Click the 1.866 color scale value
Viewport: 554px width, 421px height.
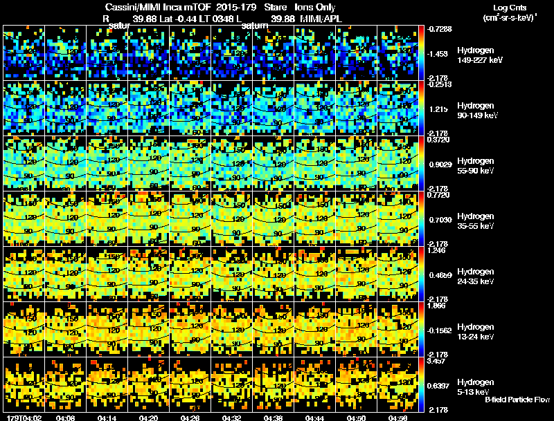(x=436, y=306)
